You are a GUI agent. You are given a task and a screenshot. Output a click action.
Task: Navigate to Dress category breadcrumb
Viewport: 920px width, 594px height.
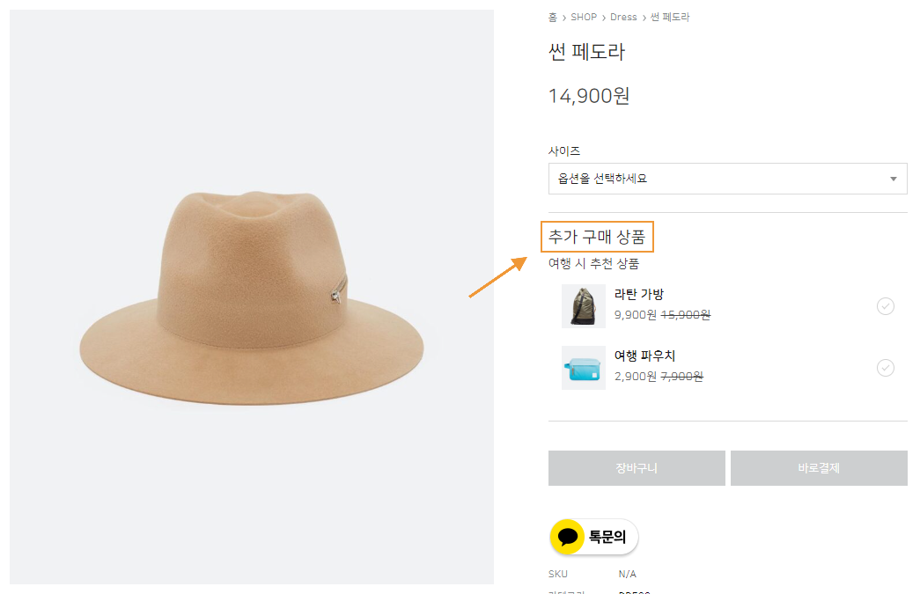(623, 18)
